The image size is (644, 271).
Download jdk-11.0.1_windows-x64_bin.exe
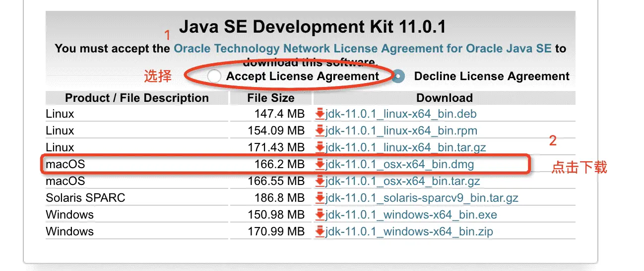[411, 215]
